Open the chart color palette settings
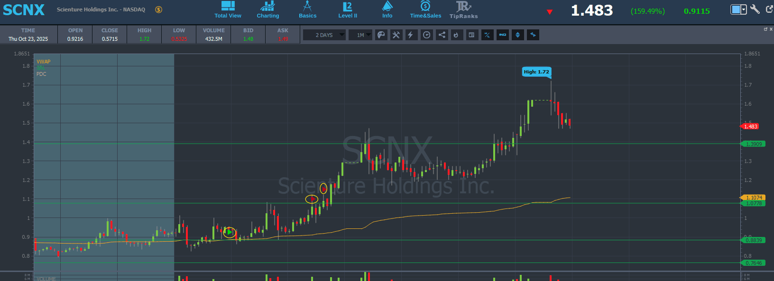 click(x=381, y=35)
